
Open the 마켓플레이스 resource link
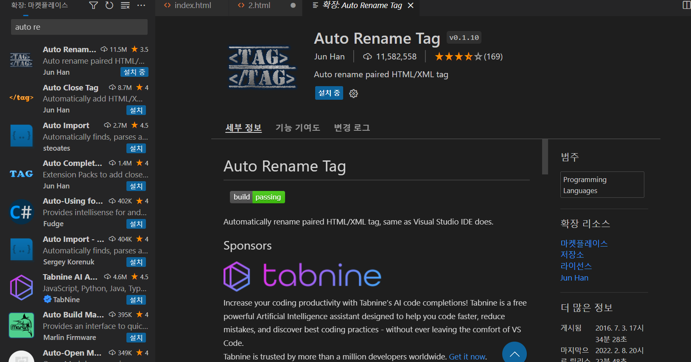[584, 244]
